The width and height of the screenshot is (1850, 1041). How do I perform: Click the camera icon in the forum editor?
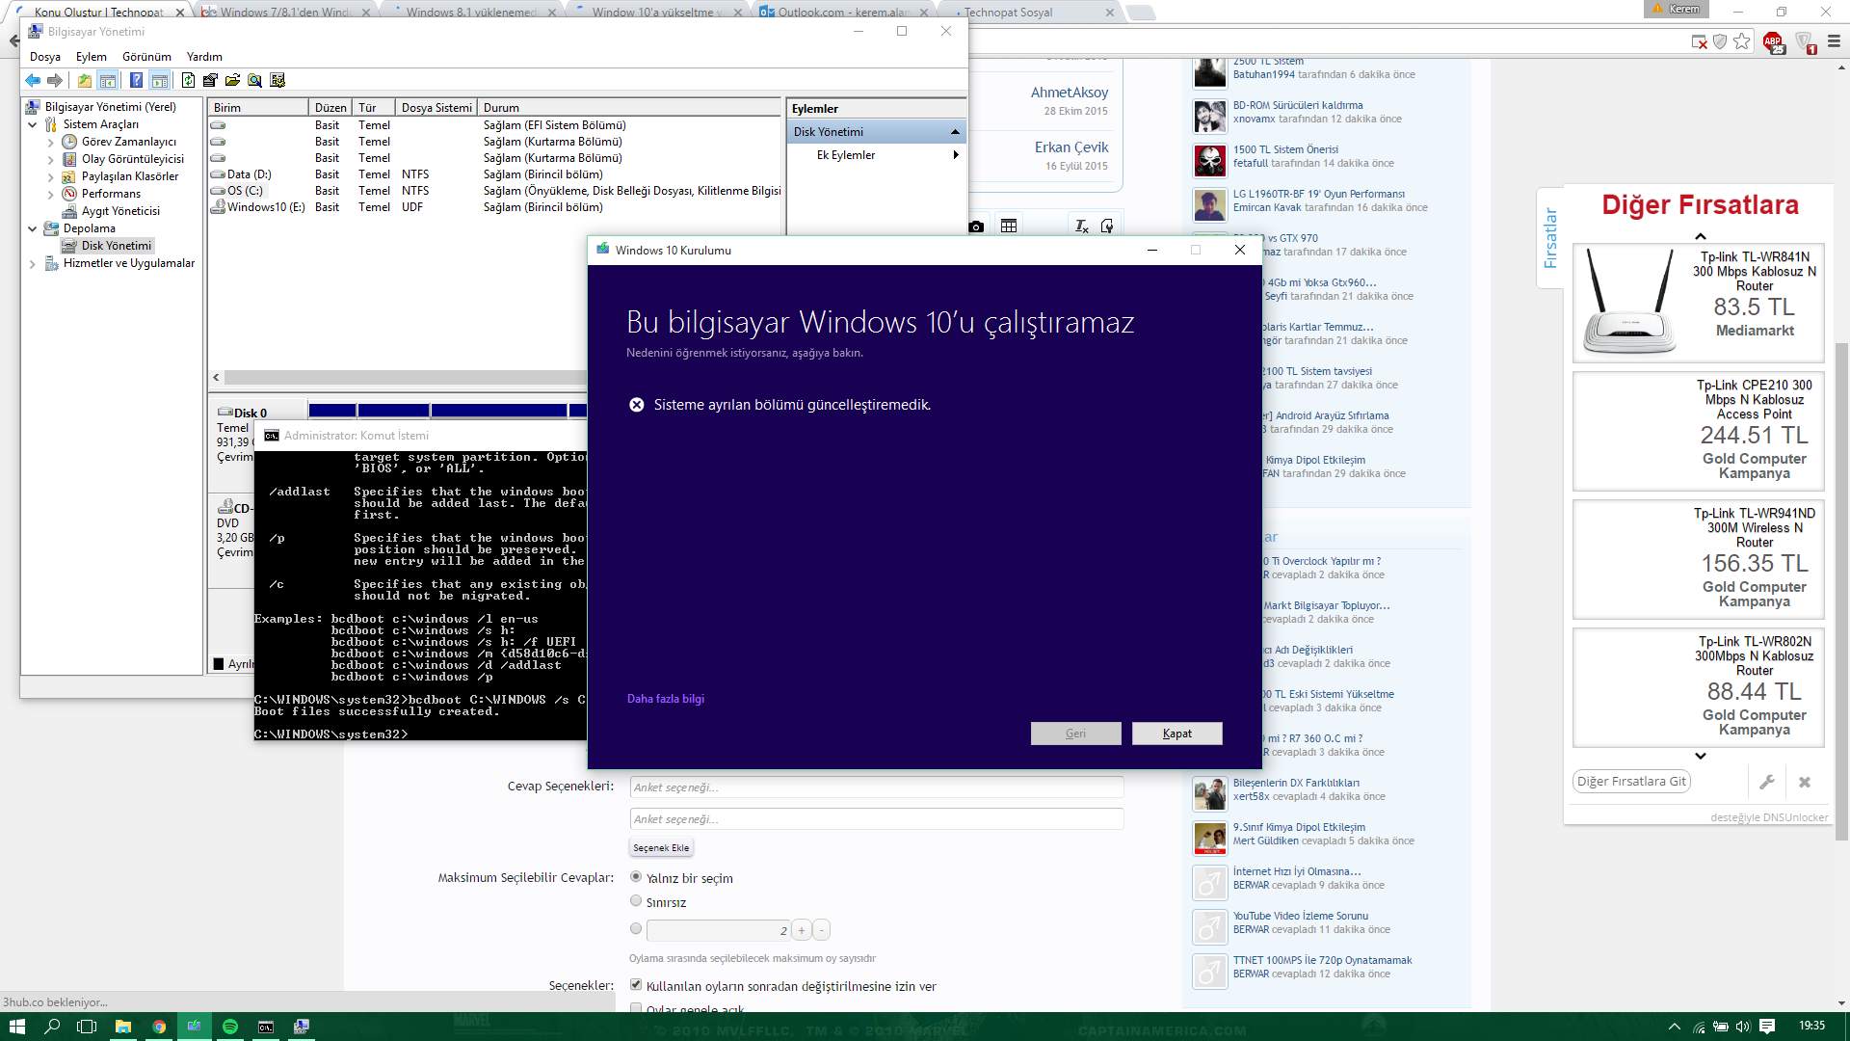[x=976, y=227]
